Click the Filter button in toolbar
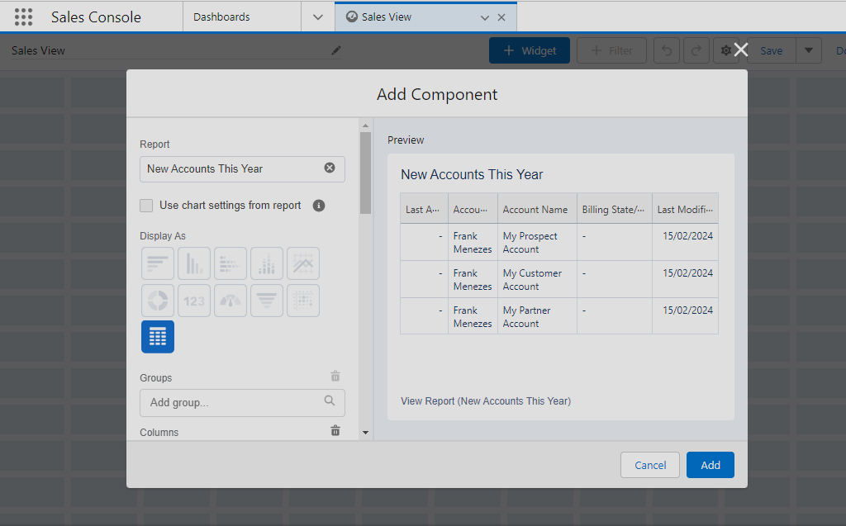This screenshot has height=526, width=846. pos(612,50)
